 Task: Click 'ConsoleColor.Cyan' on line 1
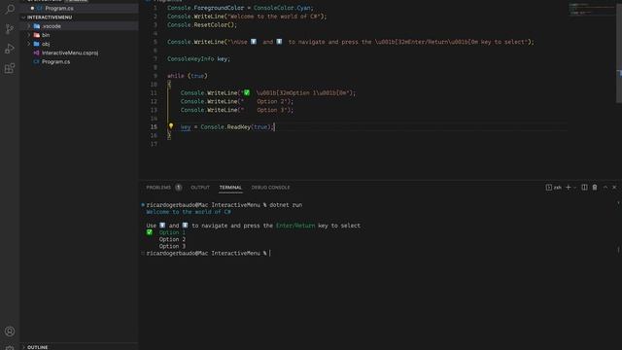coord(282,8)
